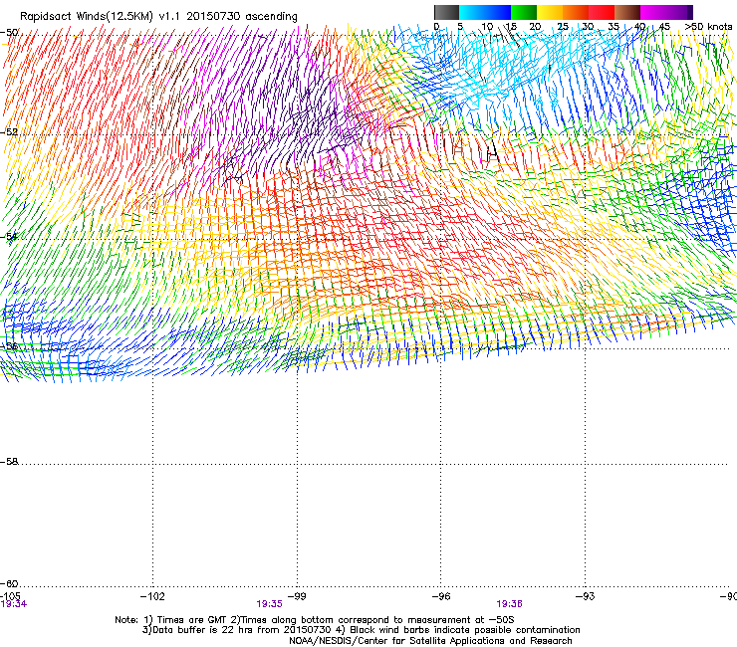Image resolution: width=737 pixels, height=647 pixels.
Task: Select the '25' knots legend label
Action: coord(563,26)
